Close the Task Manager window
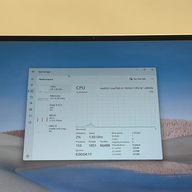Image resolution: width=192 pixels, height=192 pixels. point(152,70)
